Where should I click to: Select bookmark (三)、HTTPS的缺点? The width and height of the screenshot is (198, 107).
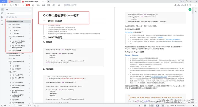click(x=17, y=83)
